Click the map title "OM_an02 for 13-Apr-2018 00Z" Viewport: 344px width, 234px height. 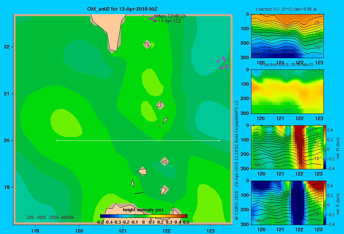tap(122, 9)
